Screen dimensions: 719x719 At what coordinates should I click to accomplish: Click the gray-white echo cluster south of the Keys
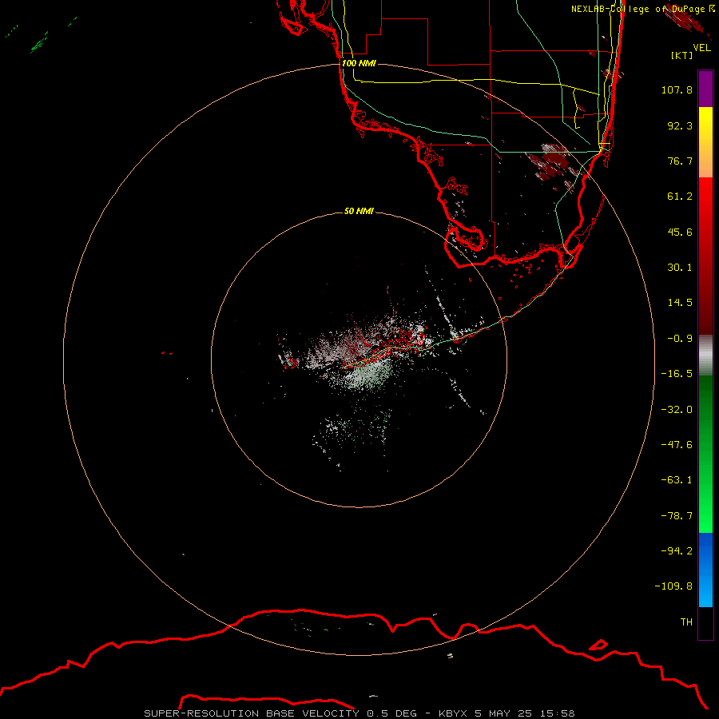point(367,375)
